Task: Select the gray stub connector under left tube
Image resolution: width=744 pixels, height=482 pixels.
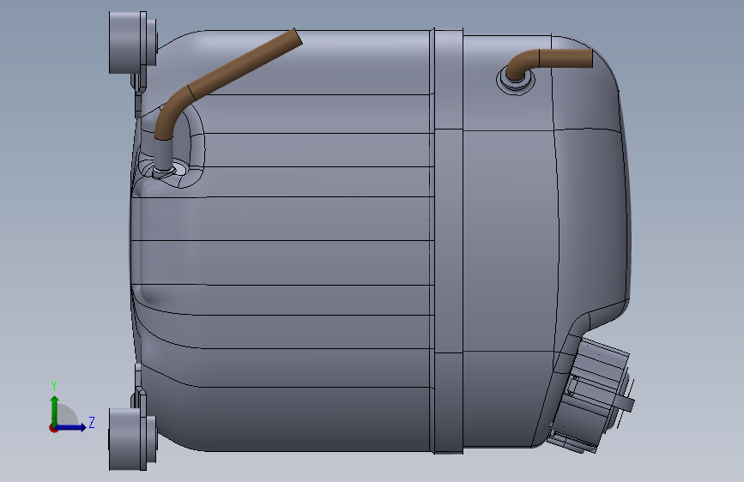Action: click(163, 154)
